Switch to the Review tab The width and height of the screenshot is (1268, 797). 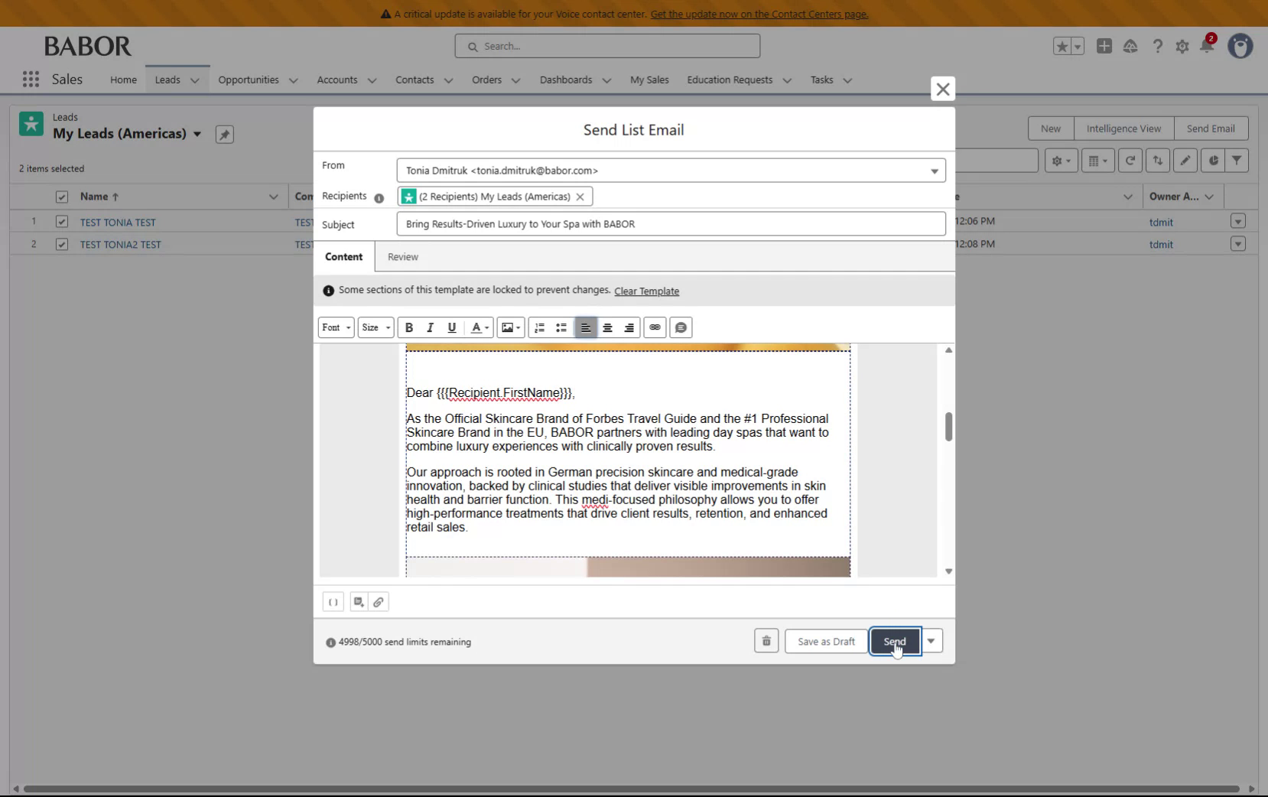pyautogui.click(x=403, y=256)
